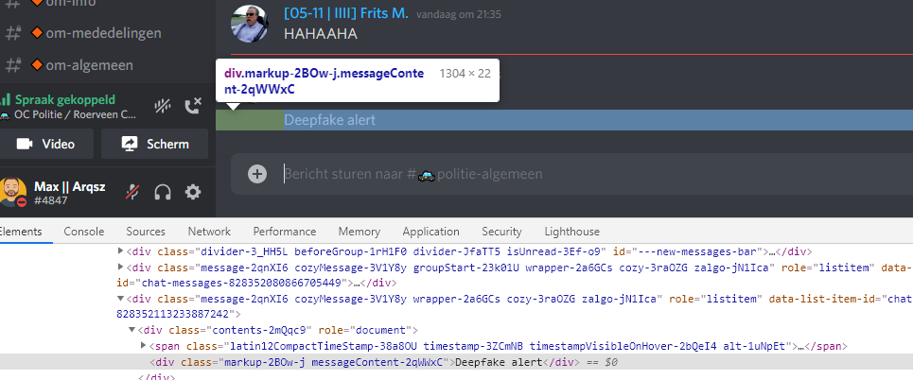Click the plus attachment icon
913x380 pixels.
tap(256, 173)
